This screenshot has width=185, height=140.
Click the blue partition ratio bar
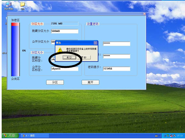coord(15,49)
